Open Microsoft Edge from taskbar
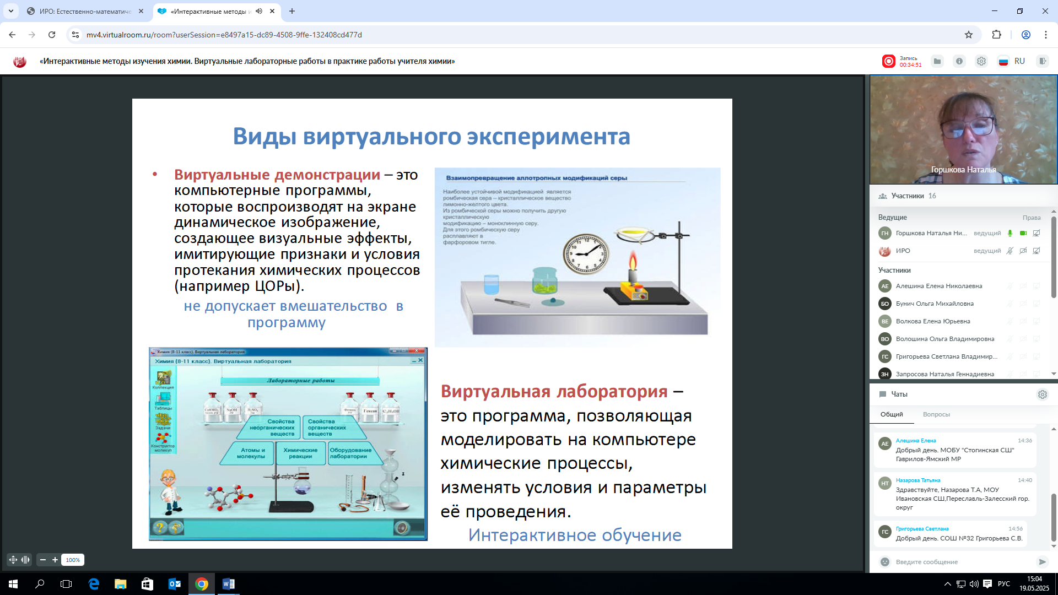 coord(94,584)
